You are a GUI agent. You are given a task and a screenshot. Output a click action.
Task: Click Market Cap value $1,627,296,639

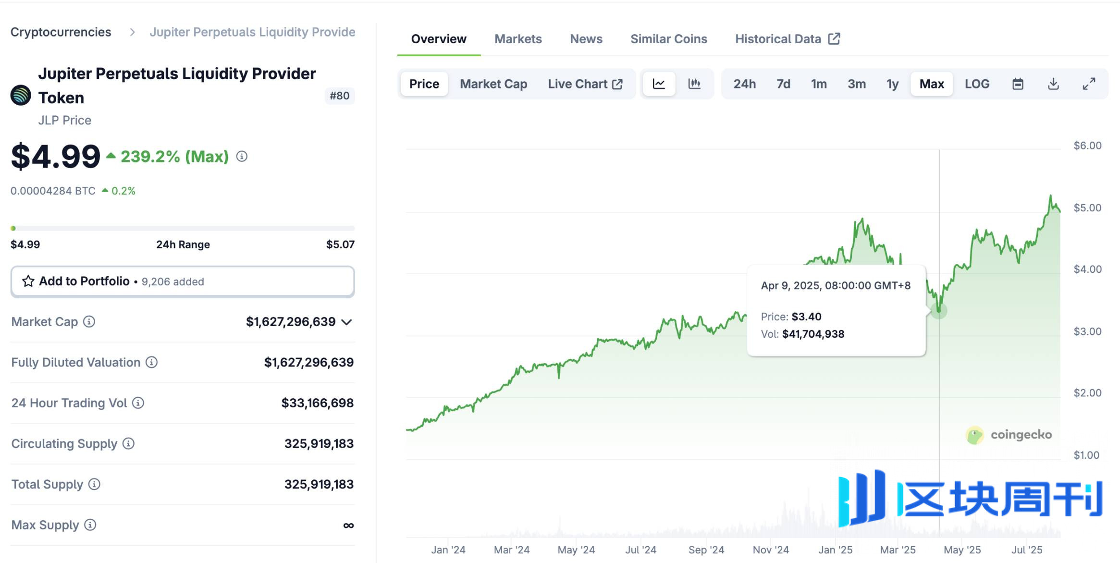291,321
